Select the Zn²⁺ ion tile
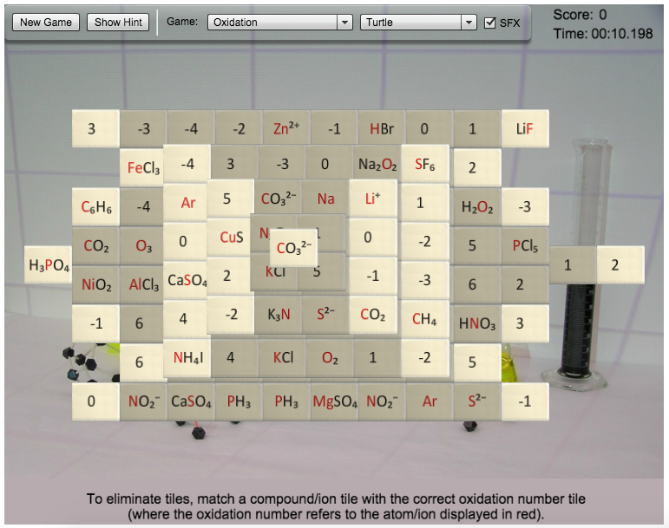 click(x=286, y=128)
